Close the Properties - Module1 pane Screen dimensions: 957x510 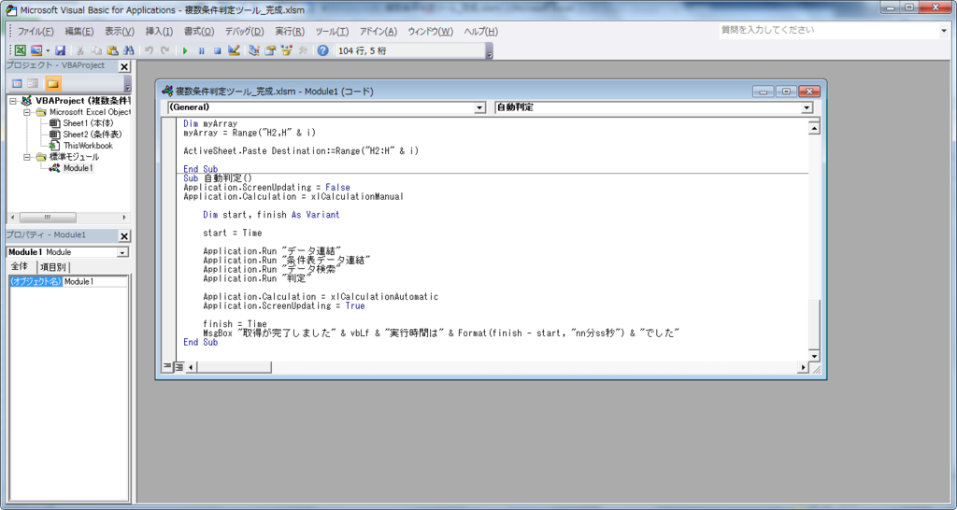point(124,236)
